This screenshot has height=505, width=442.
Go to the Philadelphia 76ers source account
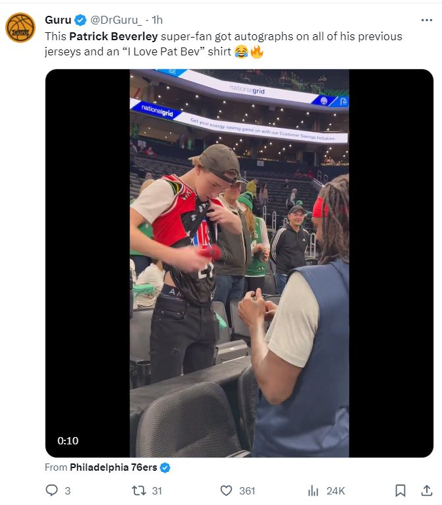(113, 467)
